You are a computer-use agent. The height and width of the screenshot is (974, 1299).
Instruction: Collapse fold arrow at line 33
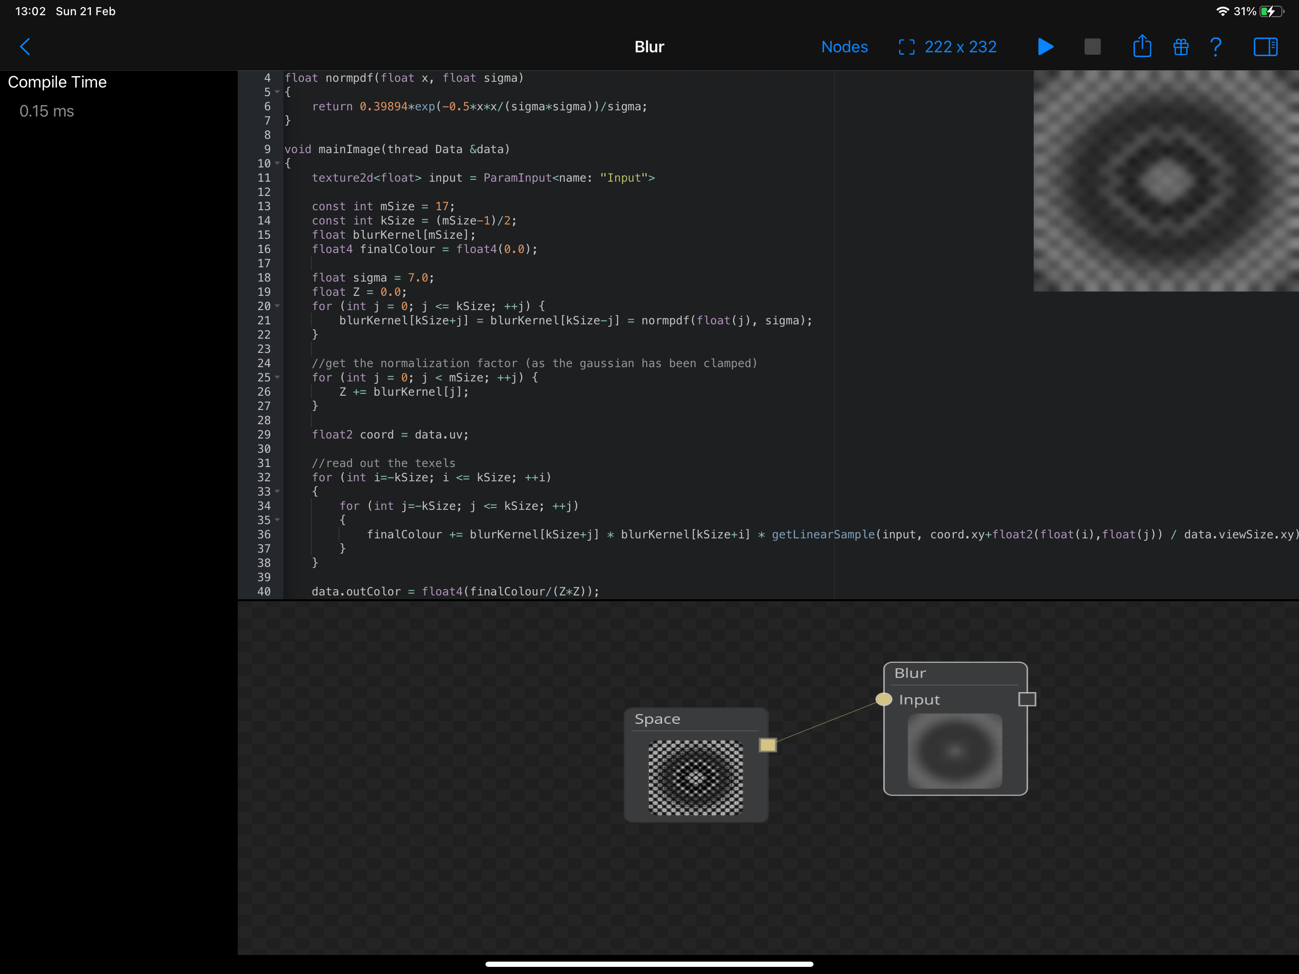[x=277, y=492]
